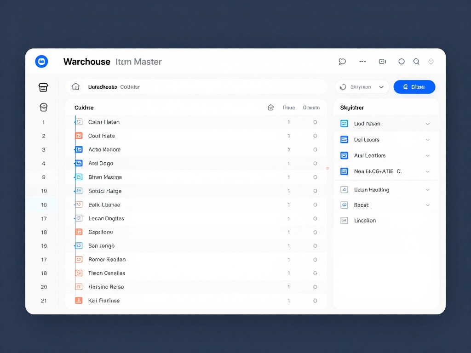Select the top warehouse icon in left sidebar
This screenshot has width=471, height=353.
click(x=43, y=87)
